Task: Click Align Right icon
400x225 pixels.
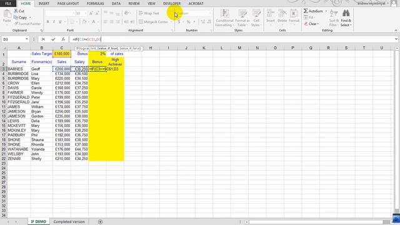Action: point(117,22)
